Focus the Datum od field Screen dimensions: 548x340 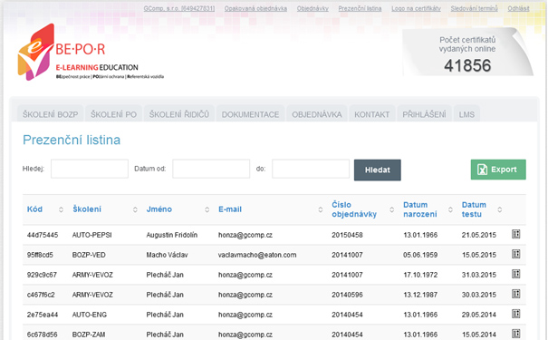coord(211,169)
